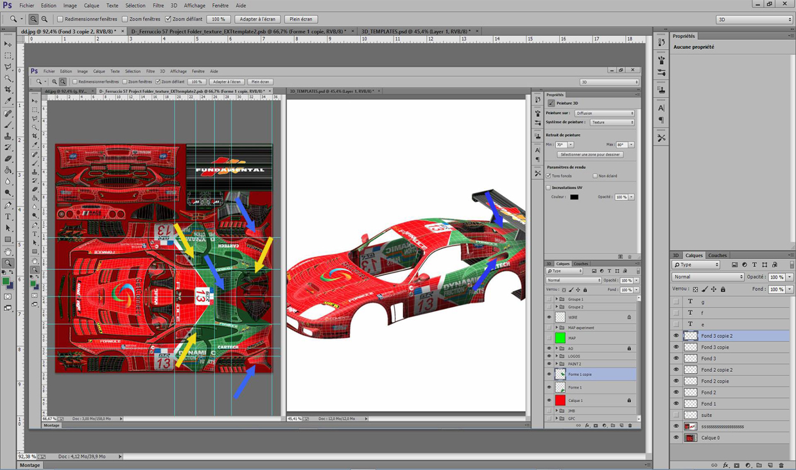Image resolution: width=796 pixels, height=470 pixels.
Task: Enable Redimensionner fenêtres checkbox
Action: pyautogui.click(x=60, y=19)
